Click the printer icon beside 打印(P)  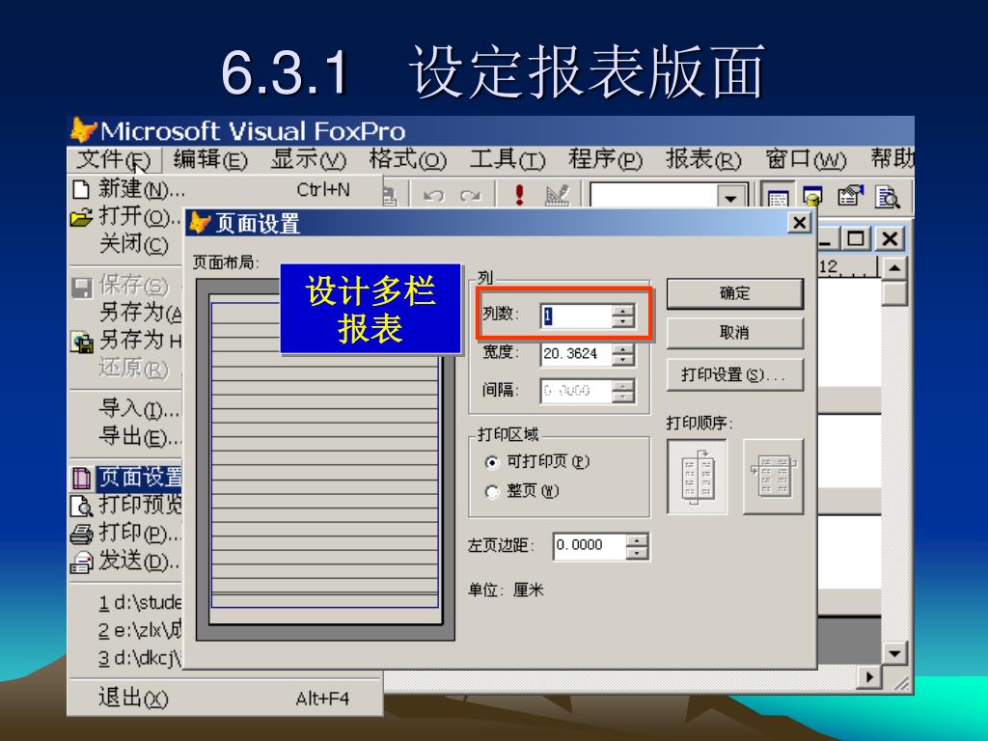click(81, 535)
